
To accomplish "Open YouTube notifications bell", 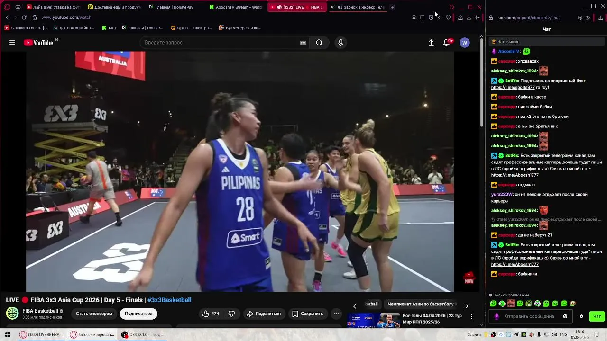I will tap(447, 43).
